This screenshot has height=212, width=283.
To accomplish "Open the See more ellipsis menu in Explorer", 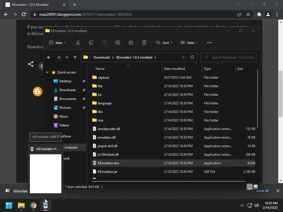I will [209, 43].
